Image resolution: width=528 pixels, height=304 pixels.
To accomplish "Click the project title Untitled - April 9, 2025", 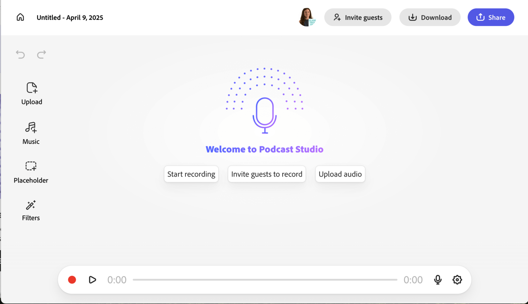I will tap(70, 17).
